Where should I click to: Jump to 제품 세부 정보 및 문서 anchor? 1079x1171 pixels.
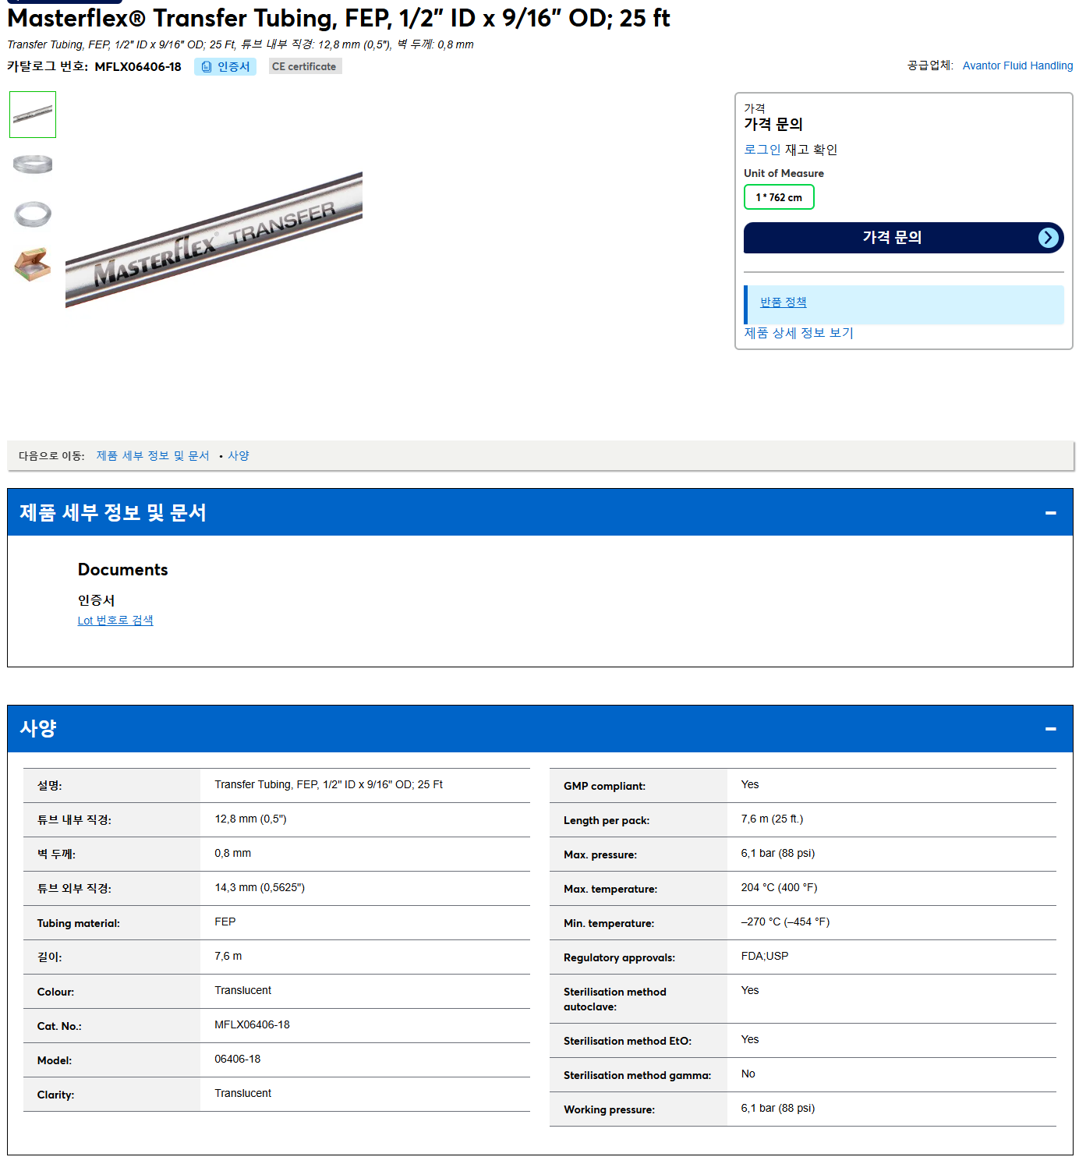(153, 456)
